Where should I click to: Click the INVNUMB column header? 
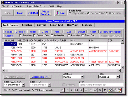point(11,41)
